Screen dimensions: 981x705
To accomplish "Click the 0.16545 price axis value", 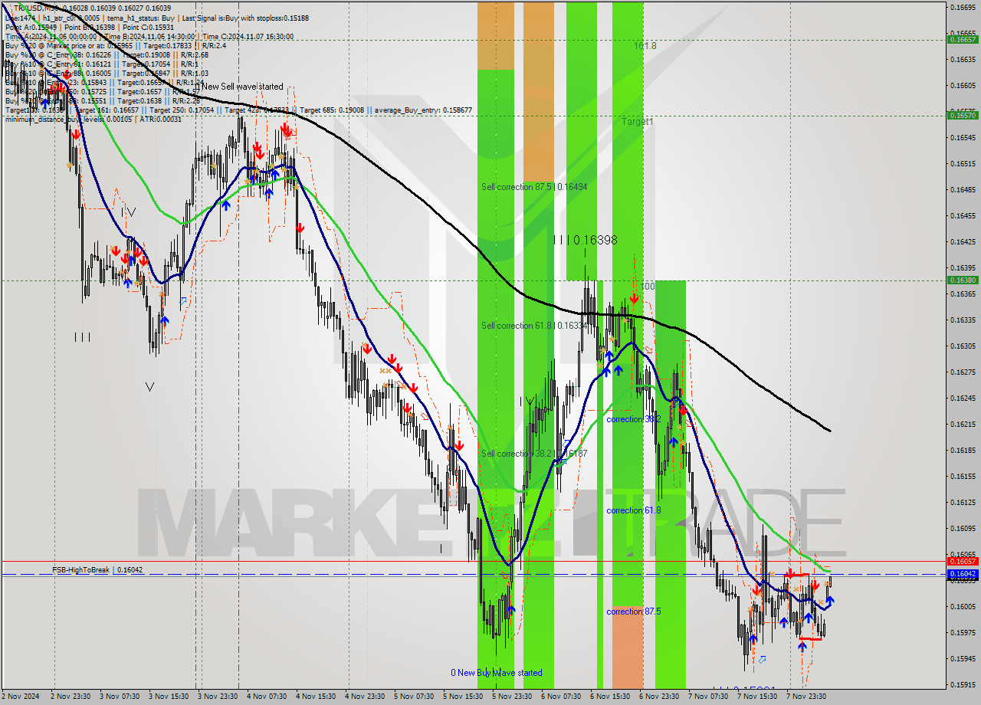I will click(963, 137).
